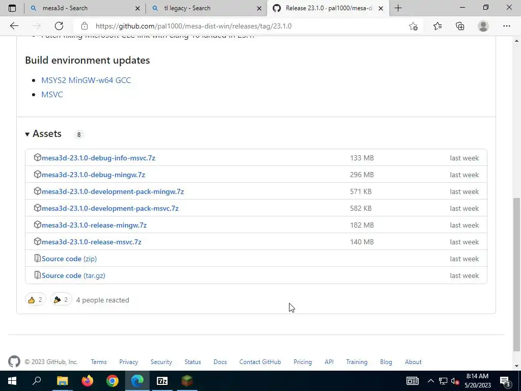Click the scrollbar down arrow
Viewport: 521px width, 391px height.
pos(516,366)
